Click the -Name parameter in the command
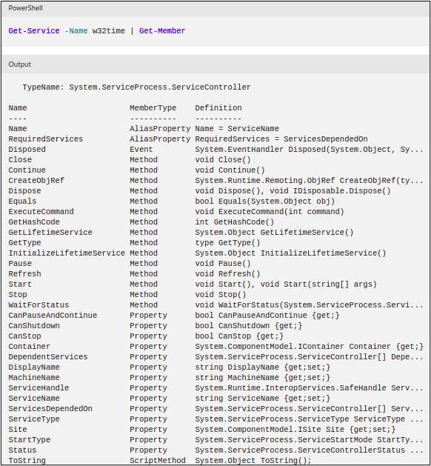 [x=76, y=30]
